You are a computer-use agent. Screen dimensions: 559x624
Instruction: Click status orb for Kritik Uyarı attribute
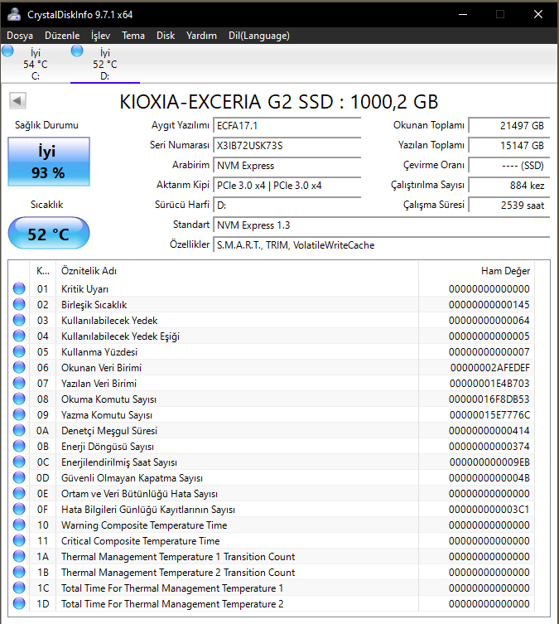[19, 288]
